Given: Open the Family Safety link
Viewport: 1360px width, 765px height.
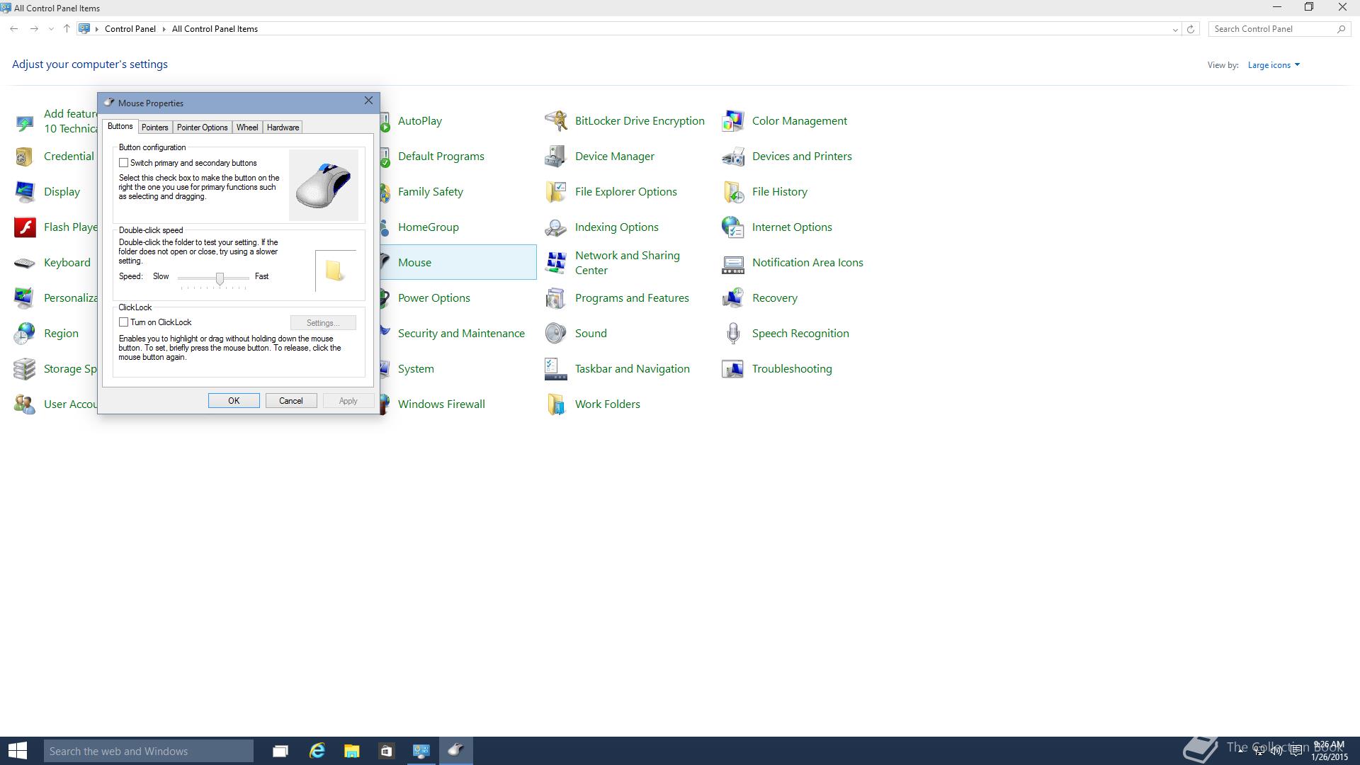Looking at the screenshot, I should point(431,192).
